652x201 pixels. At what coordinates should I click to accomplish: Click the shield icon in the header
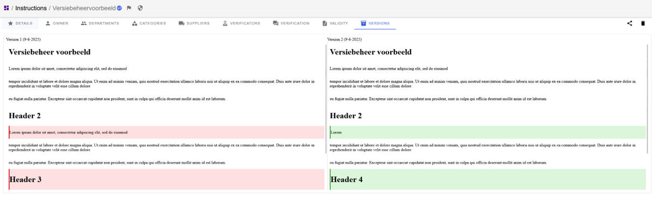[140, 8]
